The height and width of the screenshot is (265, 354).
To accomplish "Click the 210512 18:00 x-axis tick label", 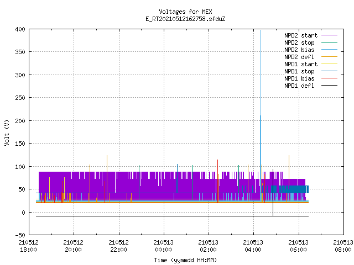I will 28,246.
